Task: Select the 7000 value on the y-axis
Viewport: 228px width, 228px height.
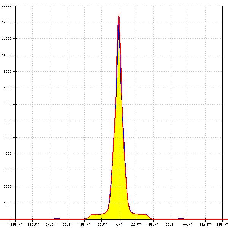Action: coord(7,104)
